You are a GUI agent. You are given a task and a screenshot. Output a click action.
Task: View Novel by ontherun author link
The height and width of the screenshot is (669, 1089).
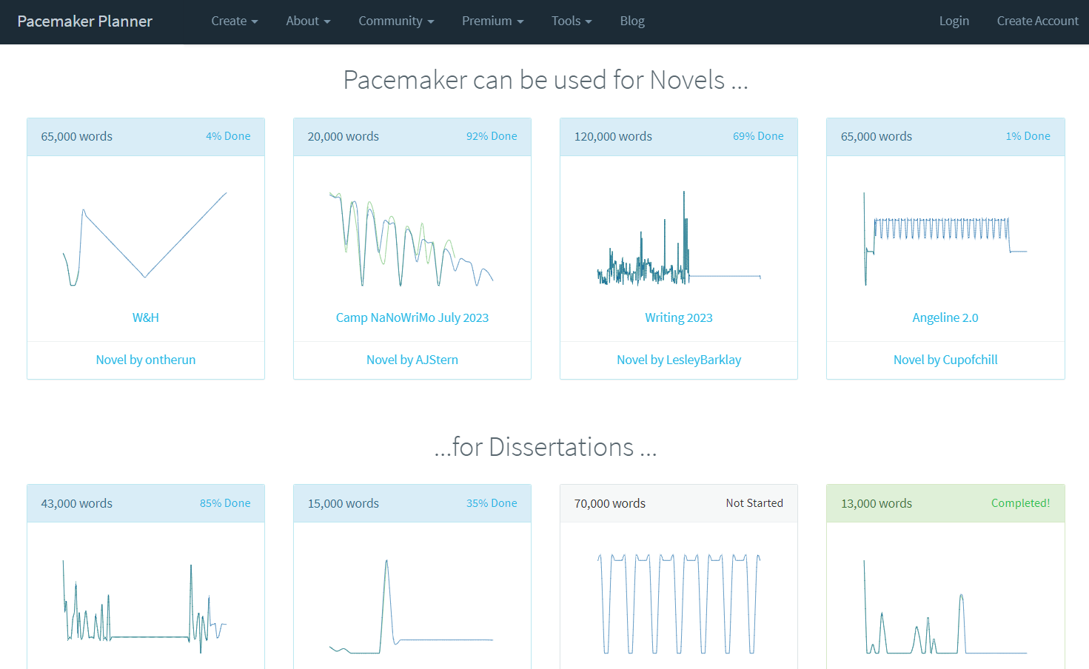click(x=146, y=360)
